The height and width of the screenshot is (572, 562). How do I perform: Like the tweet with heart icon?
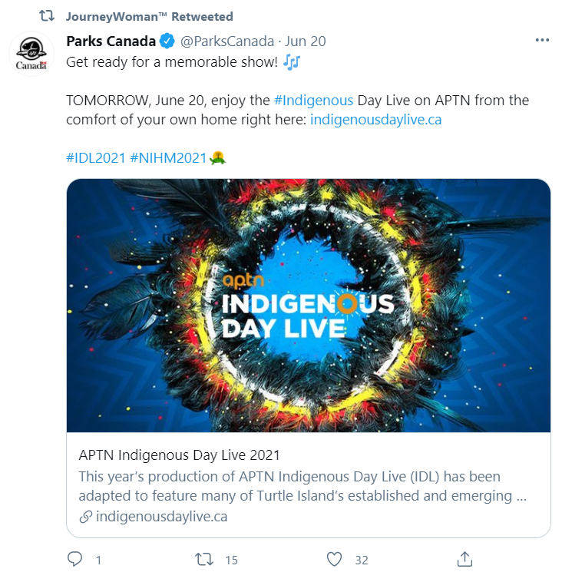[334, 560]
